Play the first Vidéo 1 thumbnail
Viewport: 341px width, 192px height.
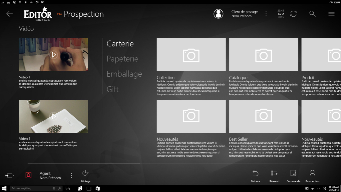coord(54,54)
